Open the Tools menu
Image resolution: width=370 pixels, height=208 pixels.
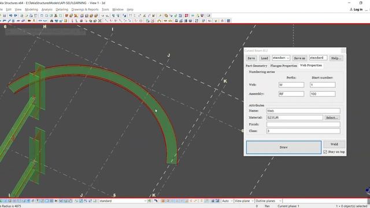[105, 9]
